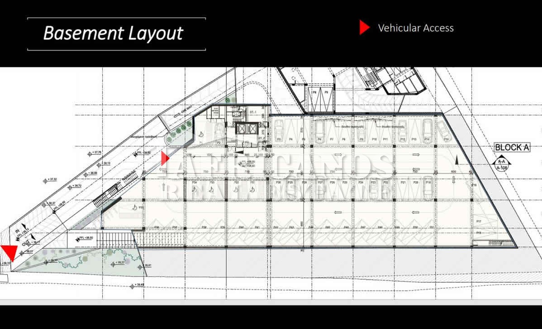Image resolution: width=542 pixels, height=329 pixels.
Task: Click the Vehicular Access legend text
Action: [x=415, y=28]
